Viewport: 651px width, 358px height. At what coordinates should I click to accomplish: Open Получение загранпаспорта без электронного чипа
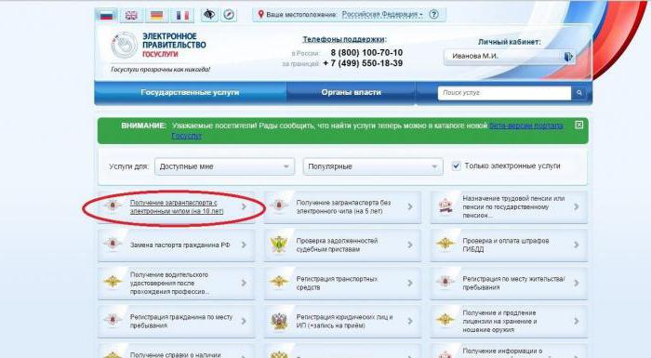(x=343, y=206)
